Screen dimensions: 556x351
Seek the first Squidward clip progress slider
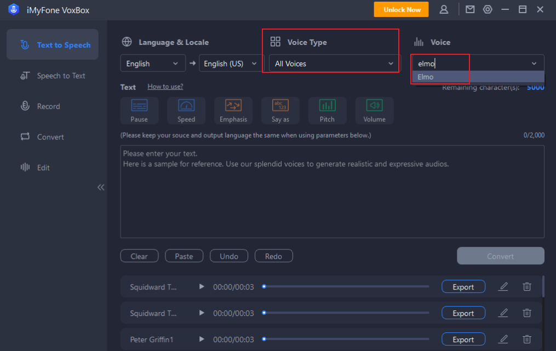point(346,286)
